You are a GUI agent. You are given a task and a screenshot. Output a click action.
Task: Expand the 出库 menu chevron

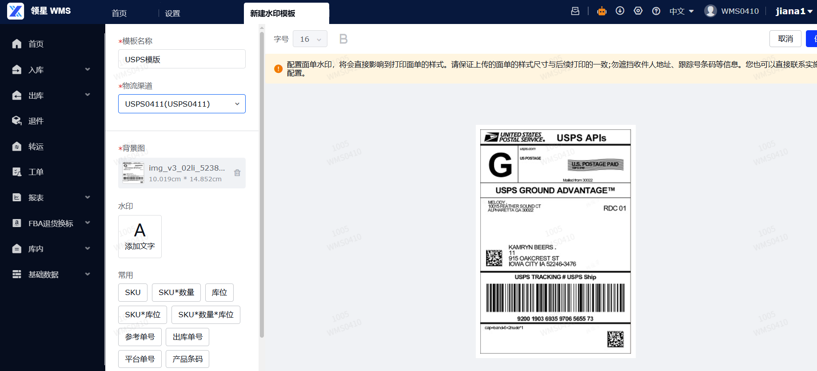click(88, 95)
